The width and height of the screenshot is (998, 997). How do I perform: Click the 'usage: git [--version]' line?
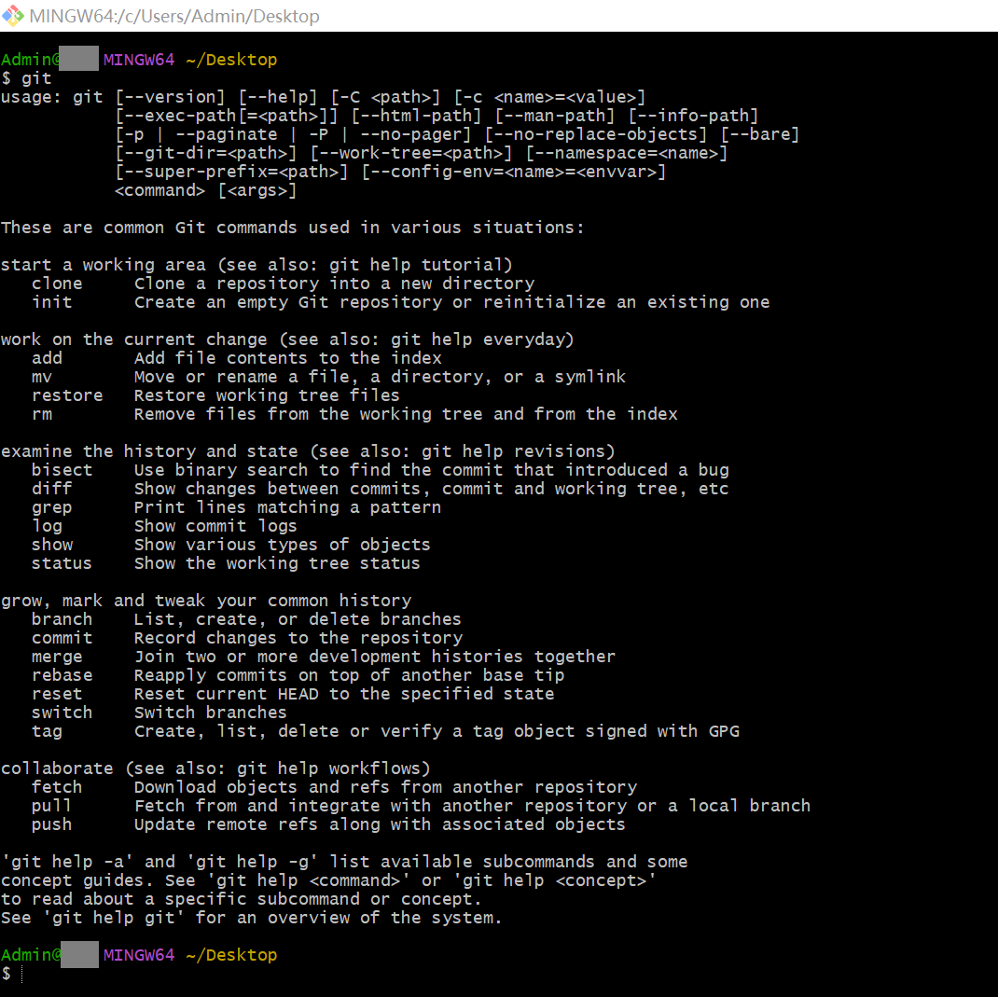tap(324, 97)
